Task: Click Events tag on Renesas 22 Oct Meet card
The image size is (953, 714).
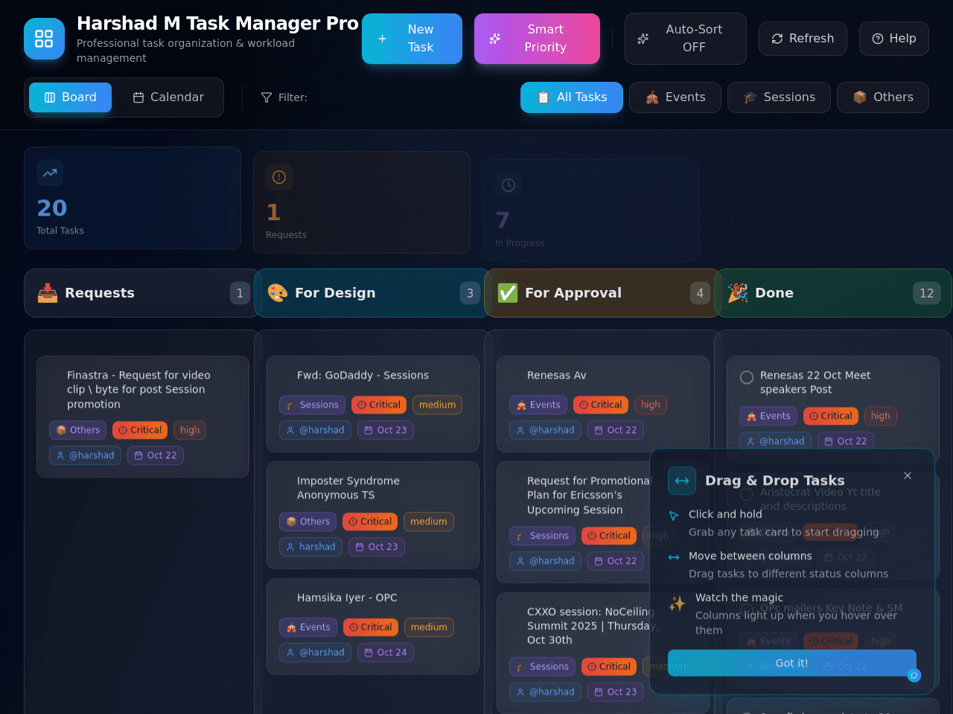Action: 768,416
